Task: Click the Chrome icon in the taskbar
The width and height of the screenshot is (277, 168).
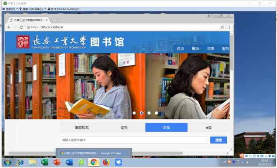Action: 94,162
